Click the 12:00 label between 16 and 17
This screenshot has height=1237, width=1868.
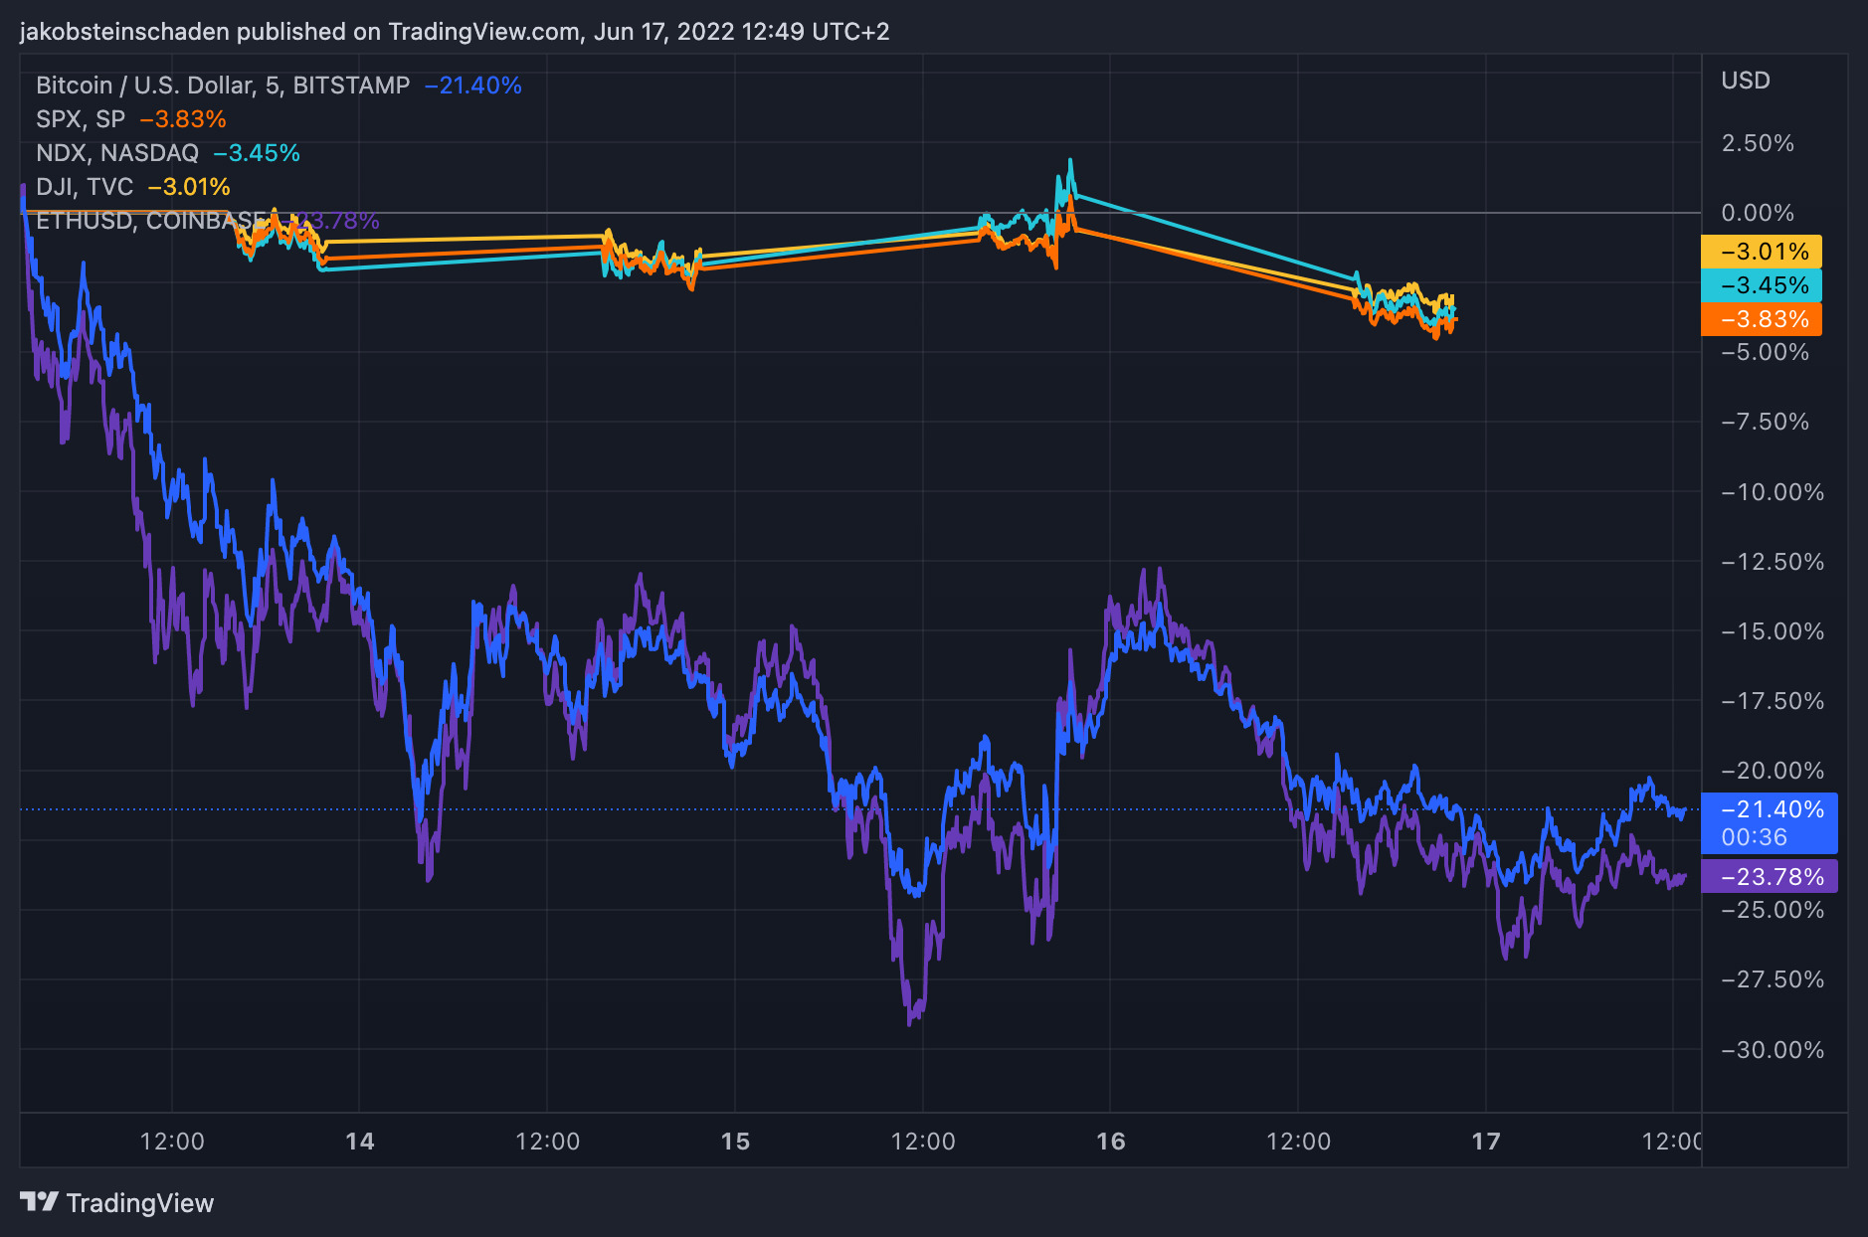point(1299,1142)
